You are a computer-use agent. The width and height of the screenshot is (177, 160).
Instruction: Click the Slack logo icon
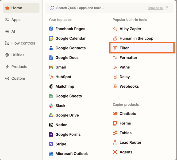pos(51,106)
